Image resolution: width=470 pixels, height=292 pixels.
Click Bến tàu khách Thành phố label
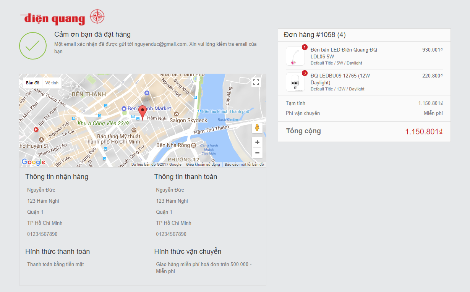[225, 111]
